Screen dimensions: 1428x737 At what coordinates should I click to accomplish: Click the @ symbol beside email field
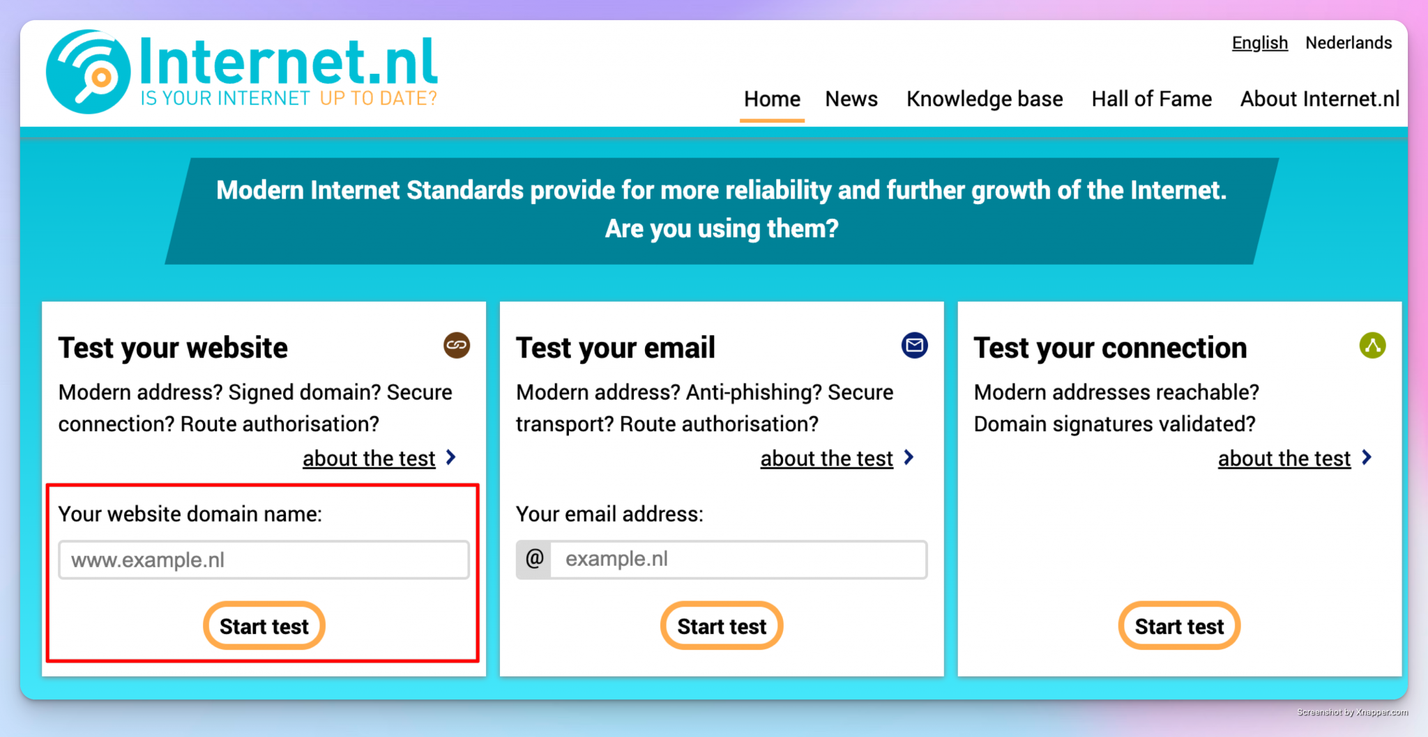click(x=534, y=559)
